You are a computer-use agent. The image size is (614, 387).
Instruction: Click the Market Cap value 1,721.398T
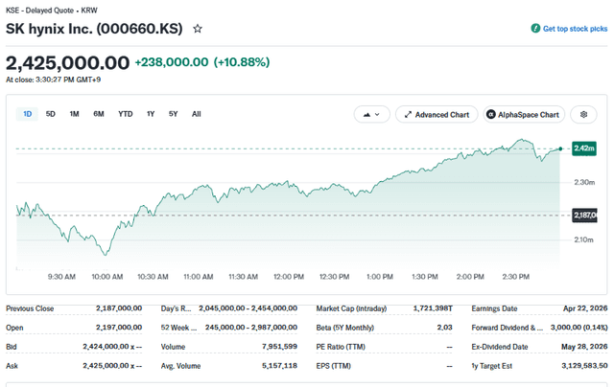[x=433, y=308]
